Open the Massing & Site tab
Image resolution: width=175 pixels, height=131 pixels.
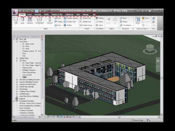click(57, 15)
